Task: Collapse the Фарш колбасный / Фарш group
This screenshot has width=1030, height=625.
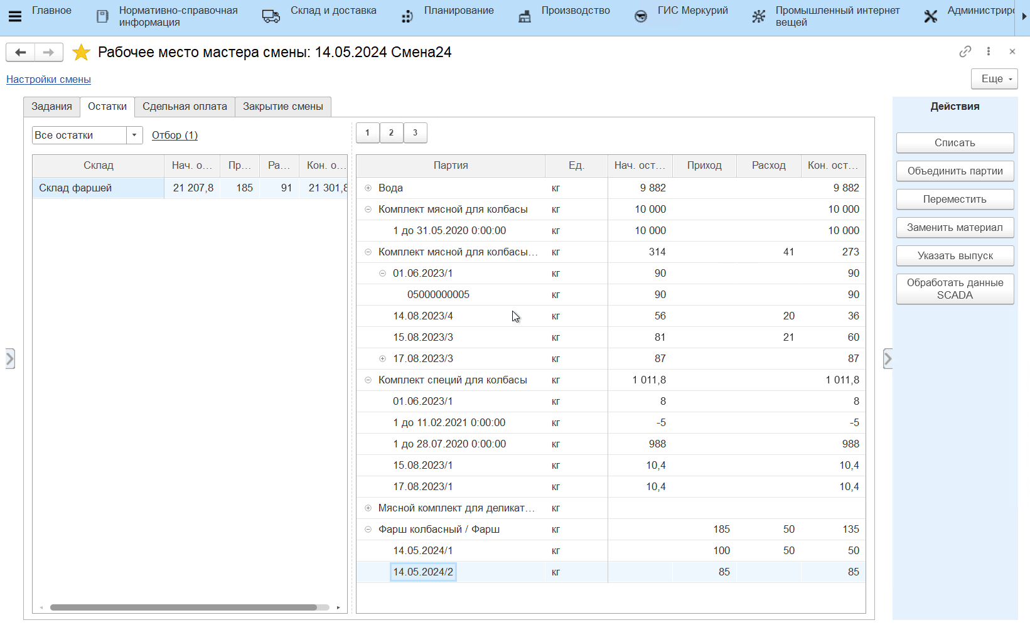Action: point(368,529)
